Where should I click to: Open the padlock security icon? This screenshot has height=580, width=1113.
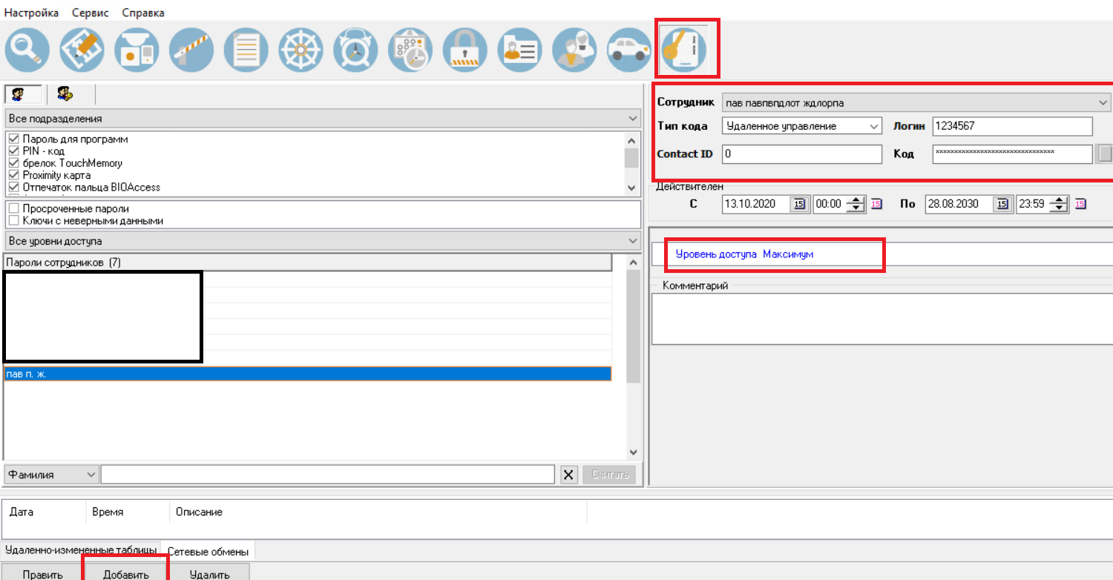click(465, 50)
